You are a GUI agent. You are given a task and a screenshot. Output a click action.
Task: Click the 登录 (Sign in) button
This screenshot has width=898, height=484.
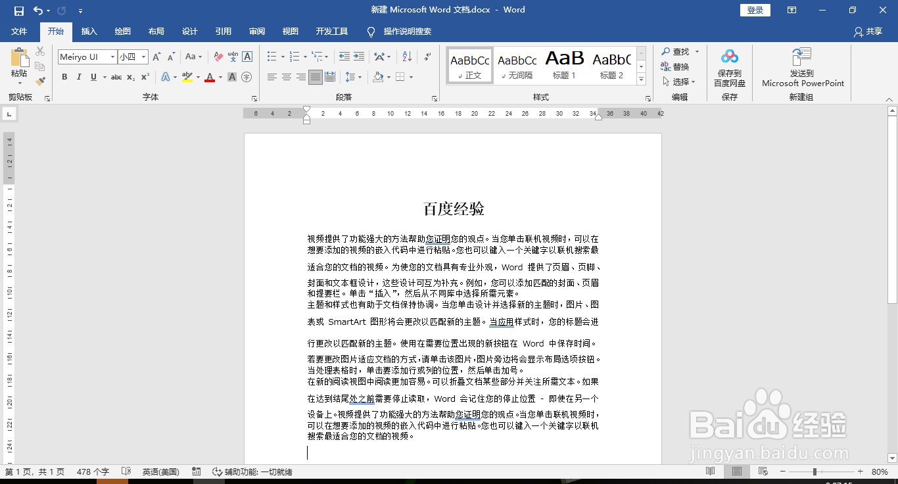click(755, 10)
